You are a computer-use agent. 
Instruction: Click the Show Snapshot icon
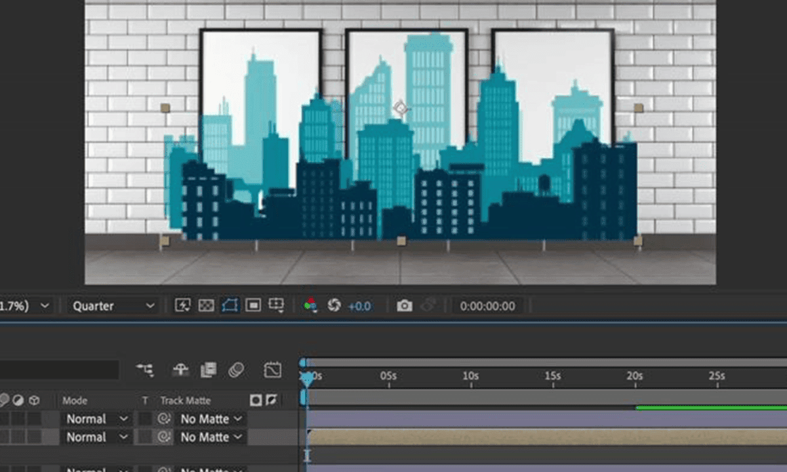427,305
